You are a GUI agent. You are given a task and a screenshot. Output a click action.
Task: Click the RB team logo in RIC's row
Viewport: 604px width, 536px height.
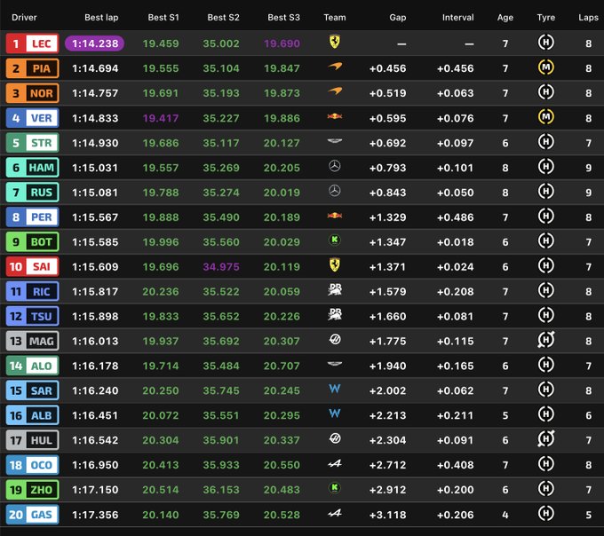[335, 289]
